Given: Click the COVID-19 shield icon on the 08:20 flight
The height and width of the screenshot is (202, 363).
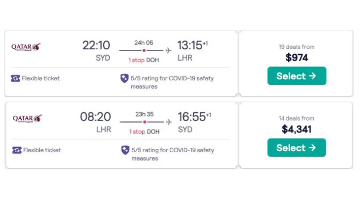Looking at the screenshot, I should click(x=124, y=150).
